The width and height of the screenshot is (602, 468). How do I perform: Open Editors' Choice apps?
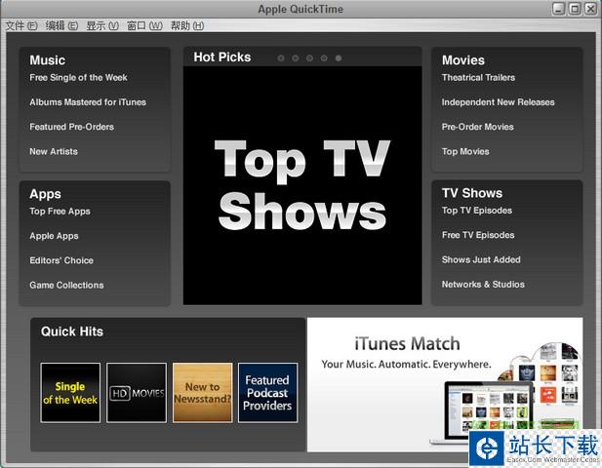61,260
